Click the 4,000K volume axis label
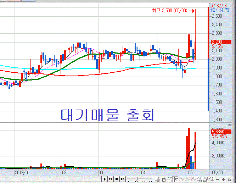236x183 pixels. (218, 143)
